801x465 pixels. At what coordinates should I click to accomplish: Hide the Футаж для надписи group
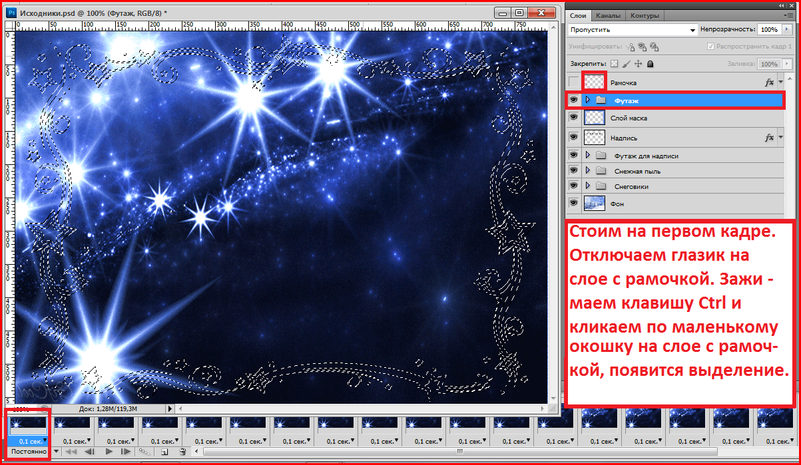pyautogui.click(x=573, y=156)
